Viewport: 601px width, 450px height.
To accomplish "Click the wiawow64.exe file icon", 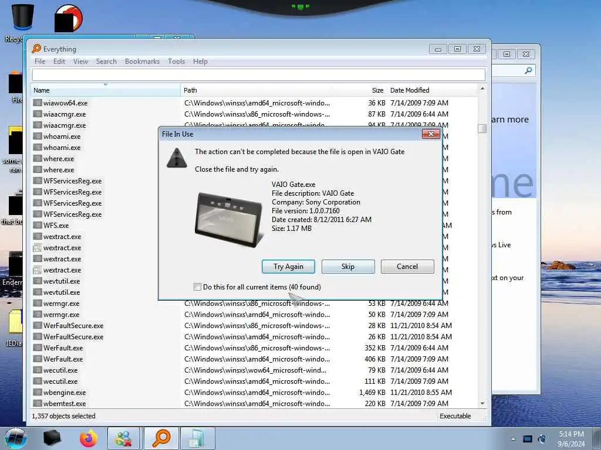I will click(x=37, y=103).
